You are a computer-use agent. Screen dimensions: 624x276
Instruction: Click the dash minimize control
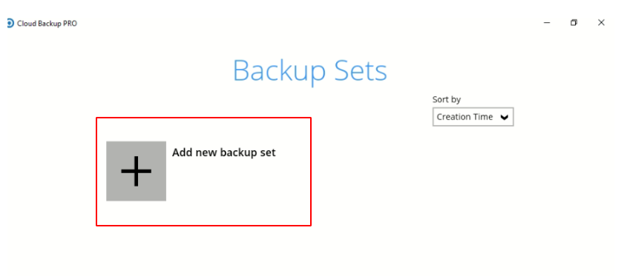547,23
